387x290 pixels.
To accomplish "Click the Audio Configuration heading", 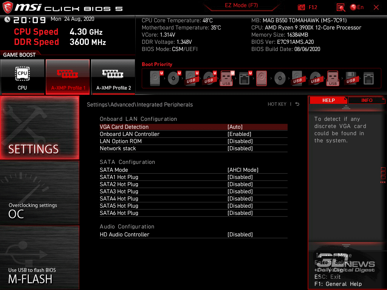I will [127, 227].
